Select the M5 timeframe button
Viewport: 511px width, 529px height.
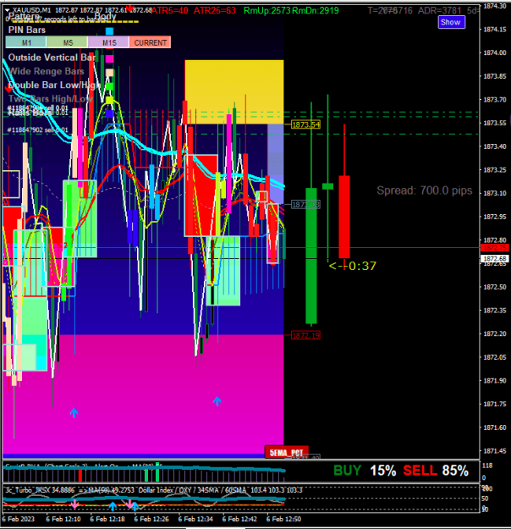click(68, 42)
